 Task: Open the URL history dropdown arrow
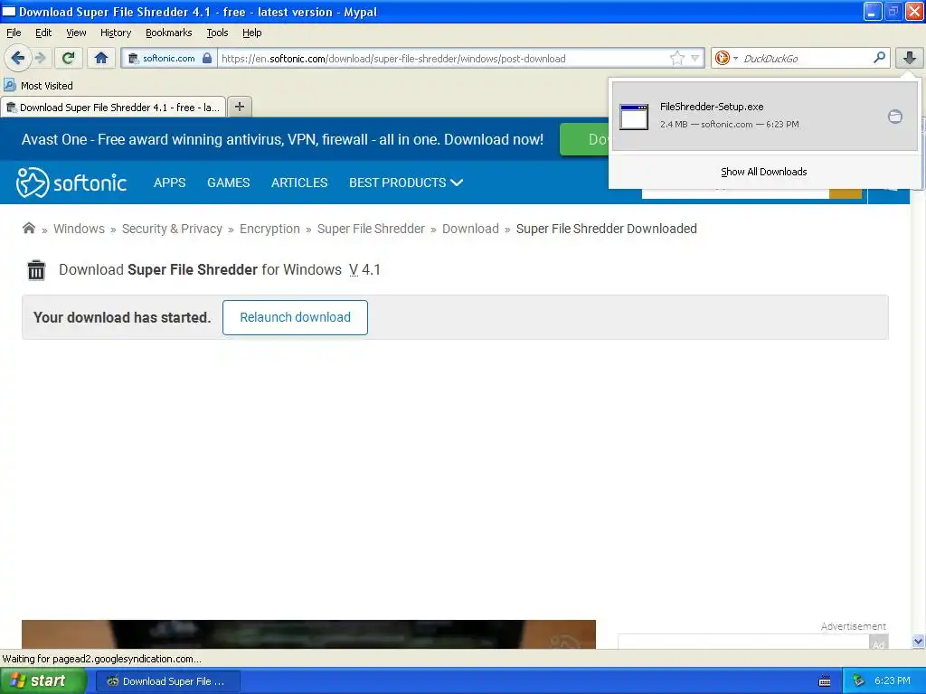pyautogui.click(x=695, y=58)
